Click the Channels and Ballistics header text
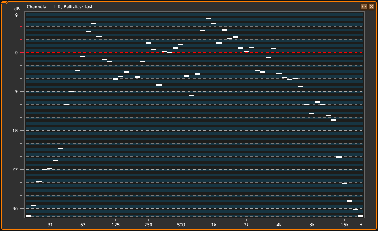 (x=60, y=7)
